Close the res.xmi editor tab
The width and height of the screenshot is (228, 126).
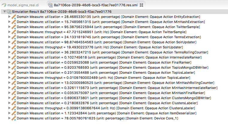(x=141, y=5)
